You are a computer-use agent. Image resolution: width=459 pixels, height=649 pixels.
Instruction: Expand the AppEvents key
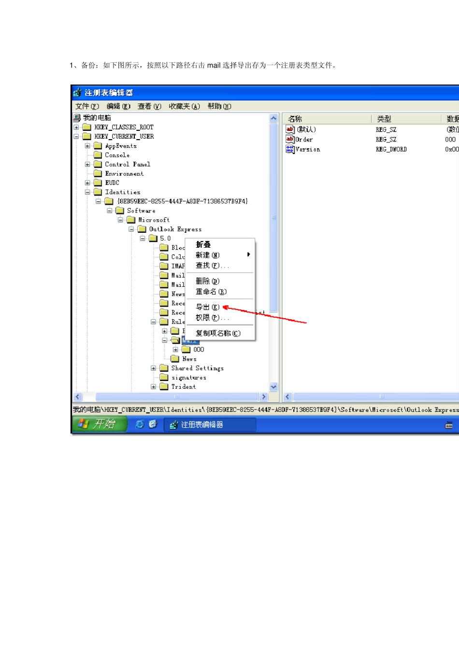87,146
